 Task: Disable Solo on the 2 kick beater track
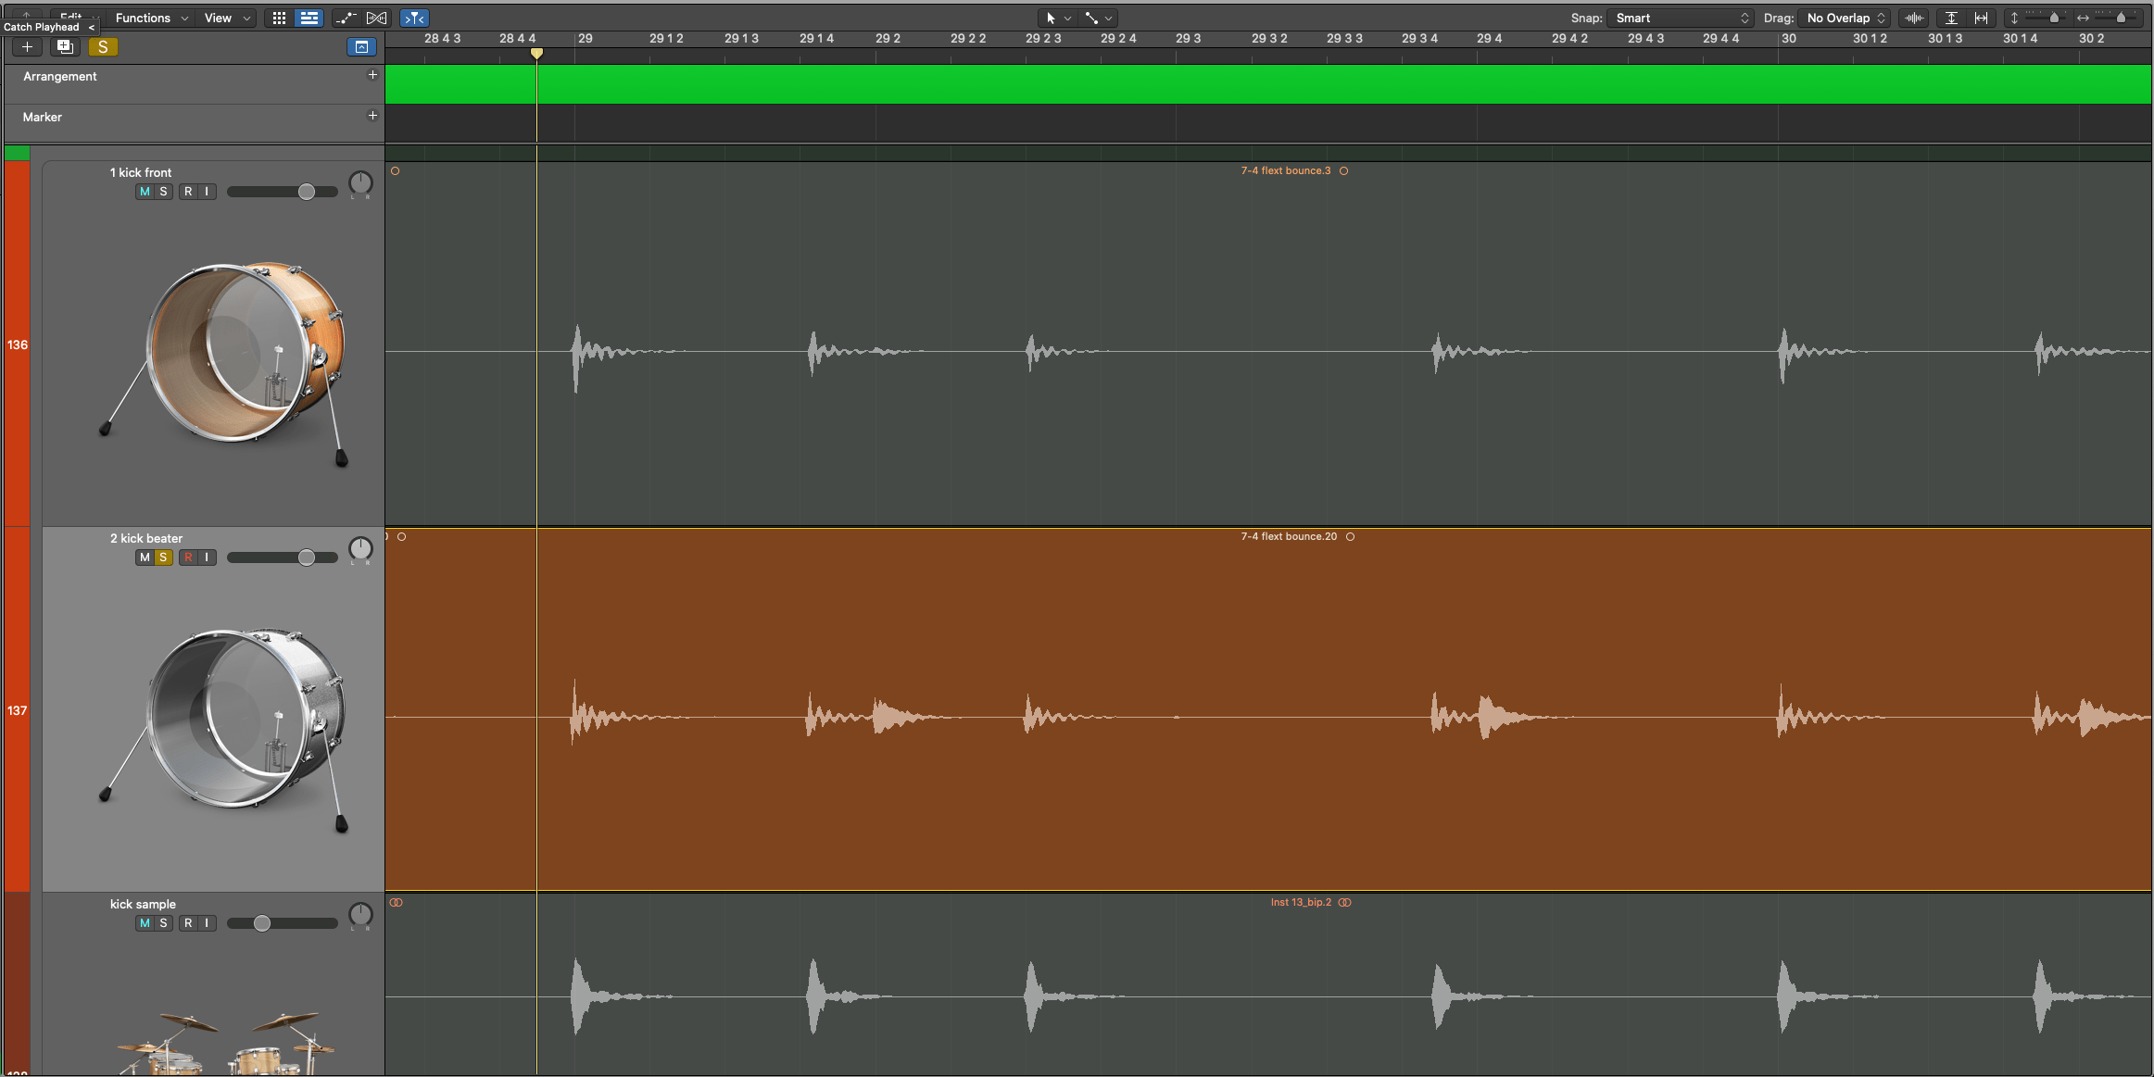(163, 557)
